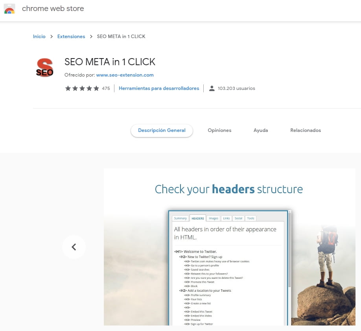Open the www.seo-extension.com link
The image size is (361, 331).
point(125,75)
